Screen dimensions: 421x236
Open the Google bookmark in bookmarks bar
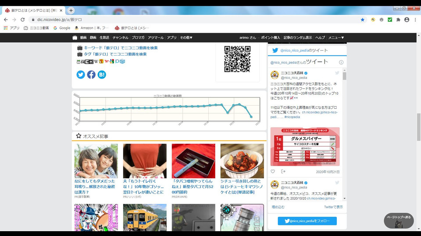(62, 28)
